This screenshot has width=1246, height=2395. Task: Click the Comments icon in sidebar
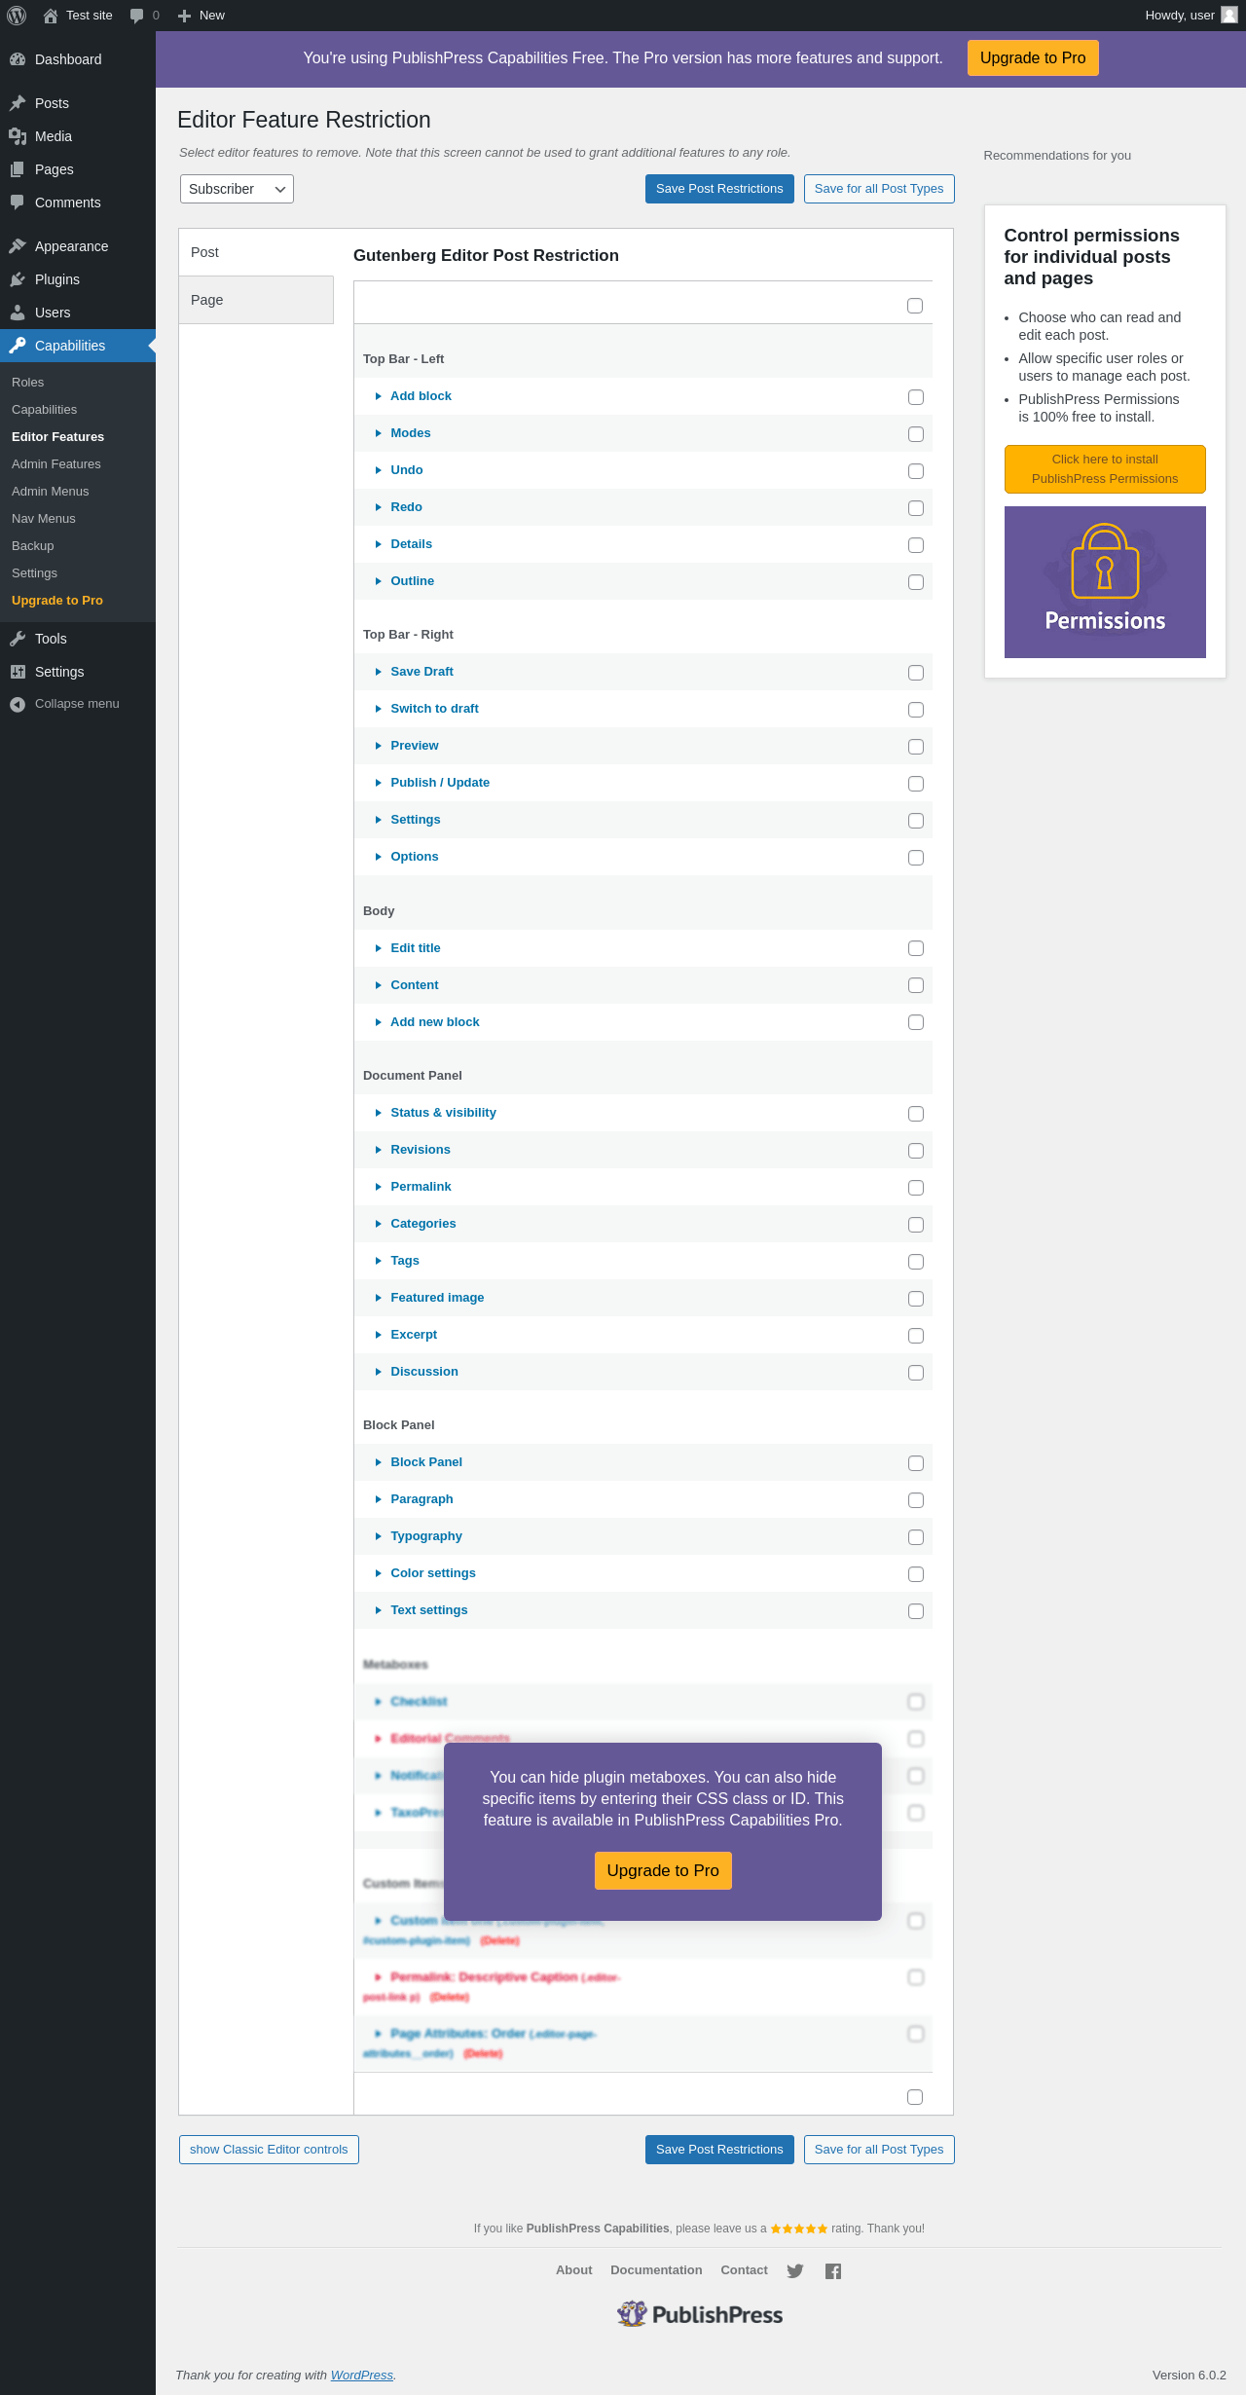pos(18,203)
